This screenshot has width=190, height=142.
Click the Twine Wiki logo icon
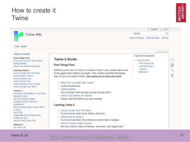click(x=18, y=36)
